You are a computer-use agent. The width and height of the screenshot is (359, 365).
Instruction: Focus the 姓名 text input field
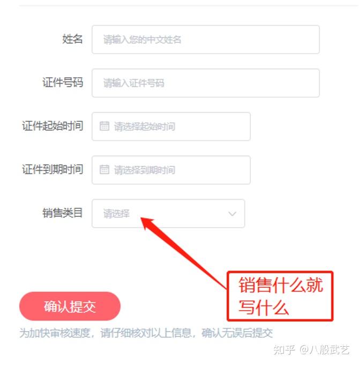click(x=206, y=40)
